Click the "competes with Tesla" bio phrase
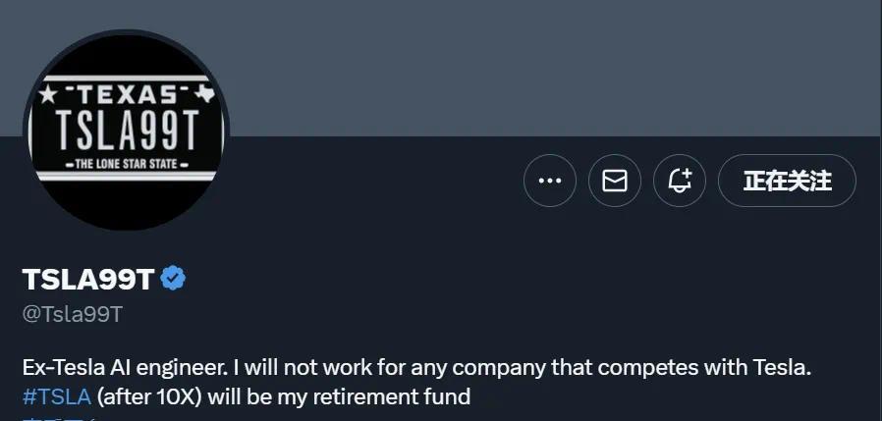This screenshot has width=882, height=421. click(x=729, y=369)
